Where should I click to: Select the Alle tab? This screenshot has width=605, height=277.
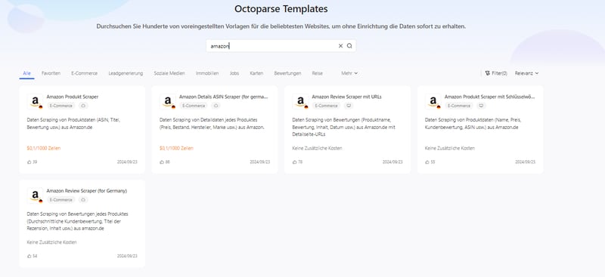(x=26, y=73)
